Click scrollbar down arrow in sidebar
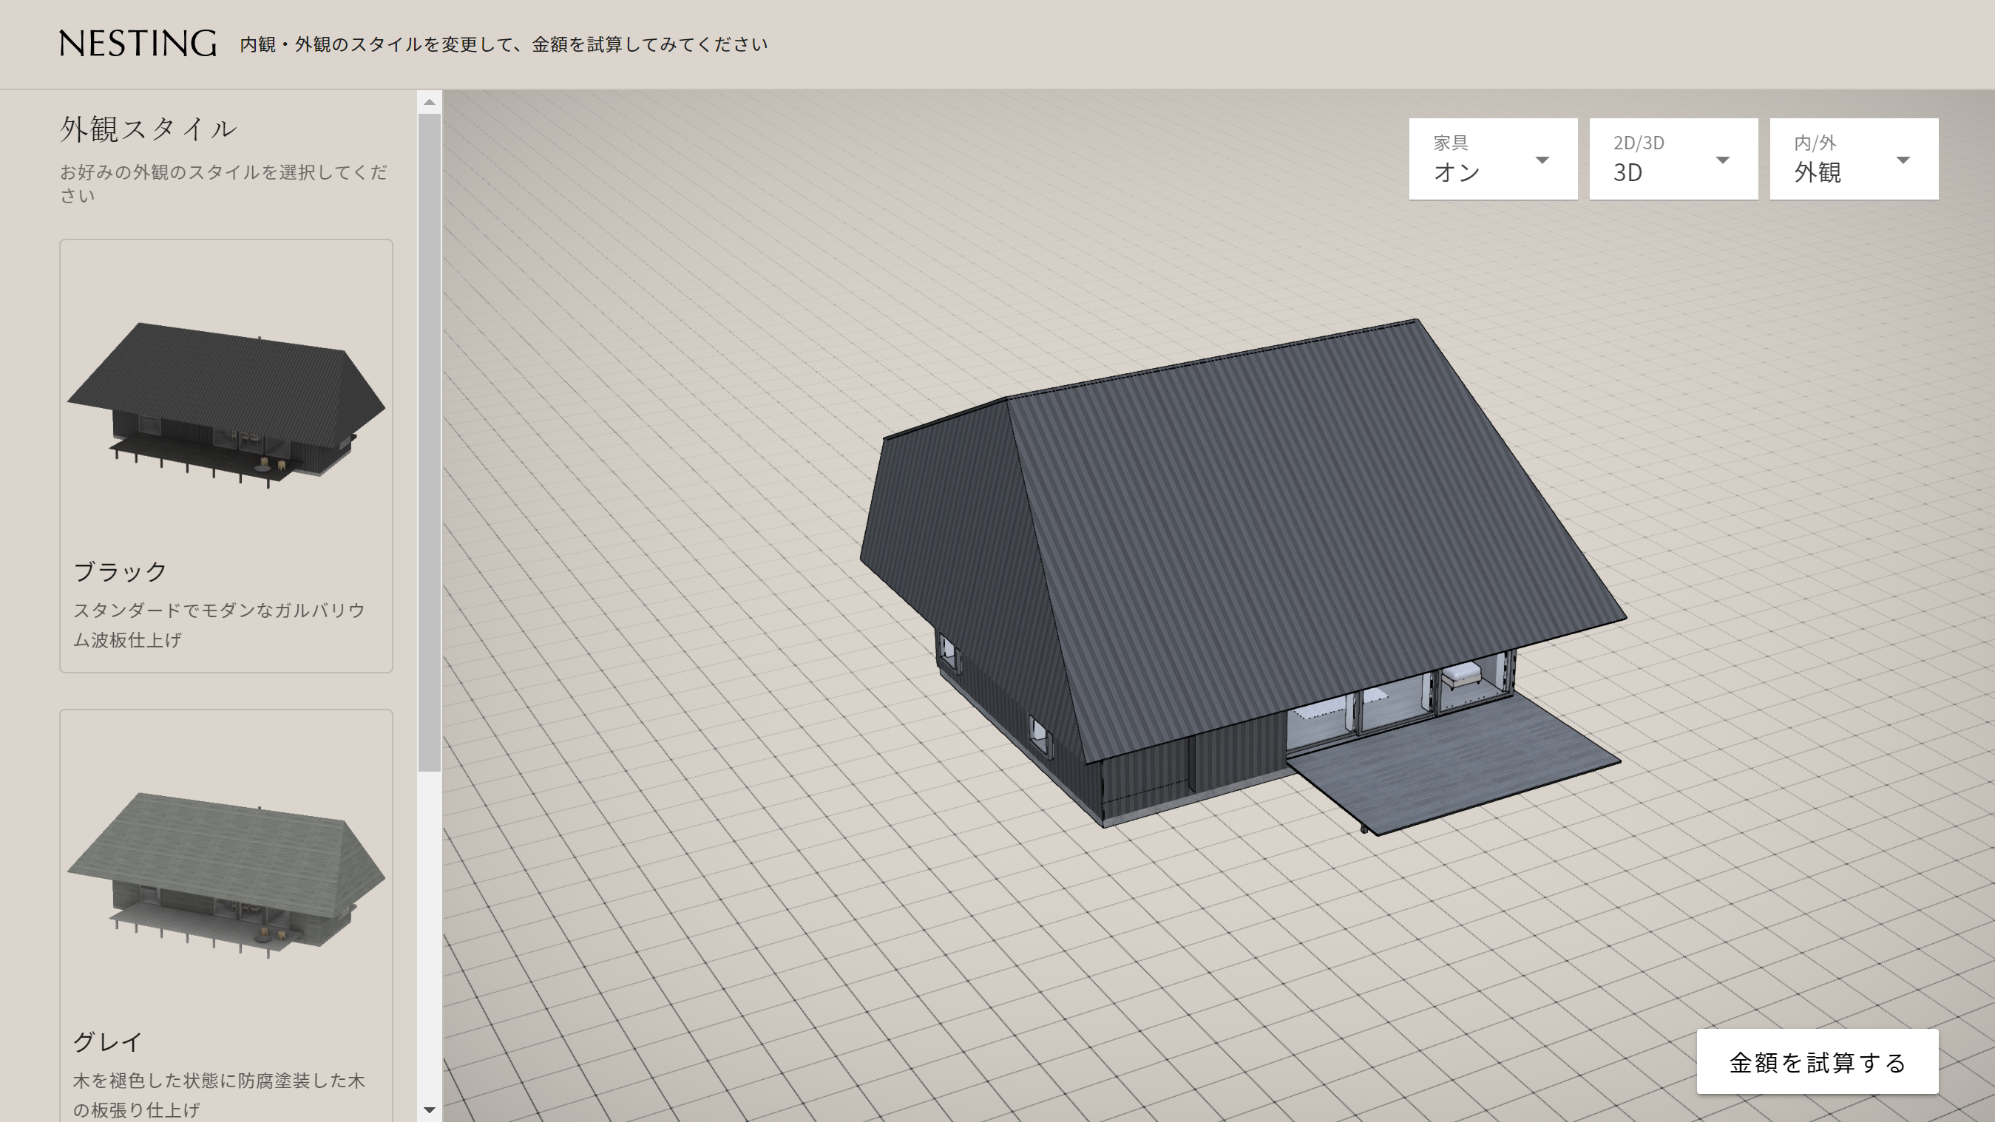Image resolution: width=1995 pixels, height=1122 pixels. tap(430, 1109)
